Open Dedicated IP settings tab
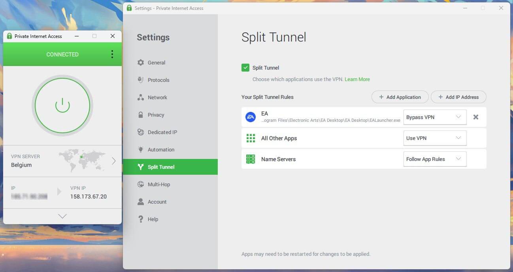Screen dimensions: 513x272 [170, 132]
